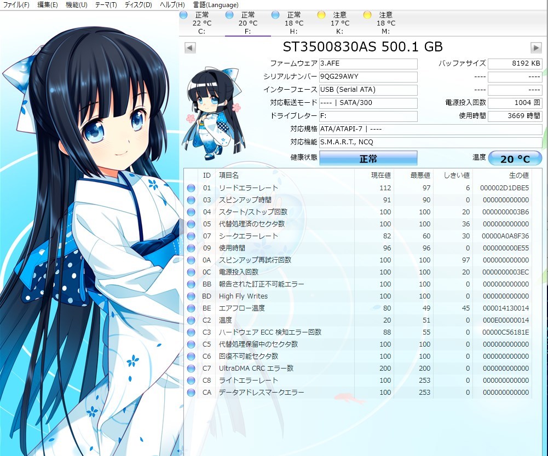Click the バッファサイズ value 8192 KB
This screenshot has width=548, height=456.
click(515, 63)
